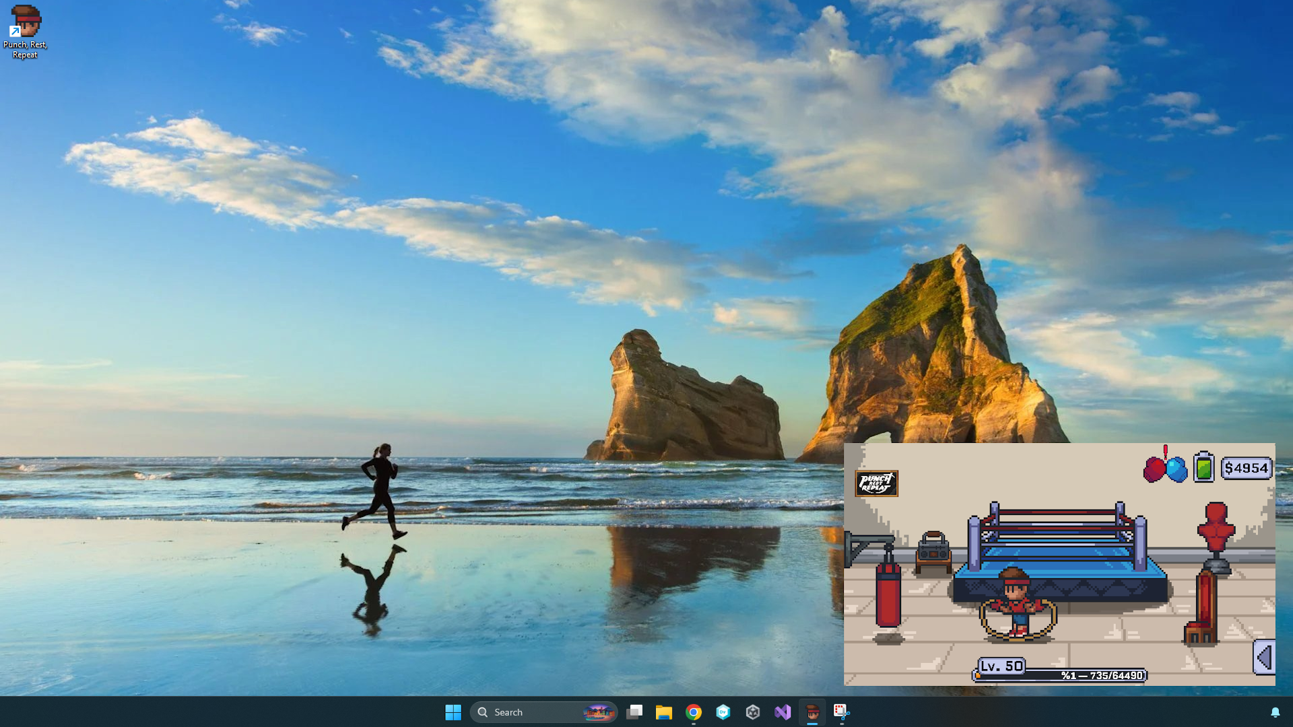Click the red standing punching bag

coord(1202,607)
